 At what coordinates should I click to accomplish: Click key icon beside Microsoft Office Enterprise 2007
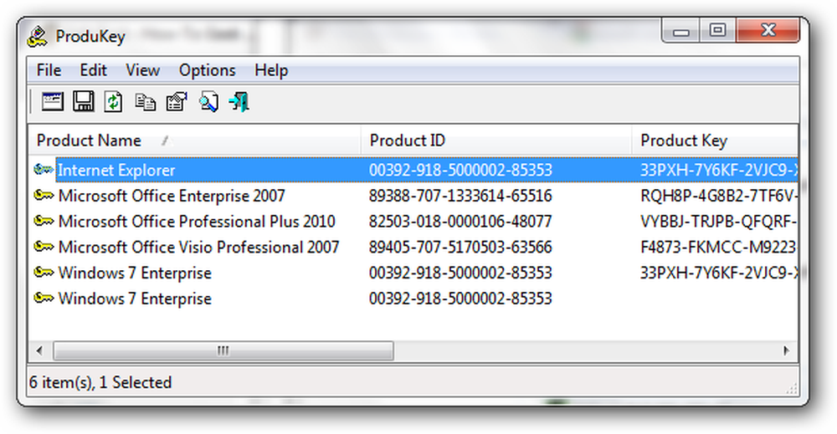pyautogui.click(x=44, y=196)
